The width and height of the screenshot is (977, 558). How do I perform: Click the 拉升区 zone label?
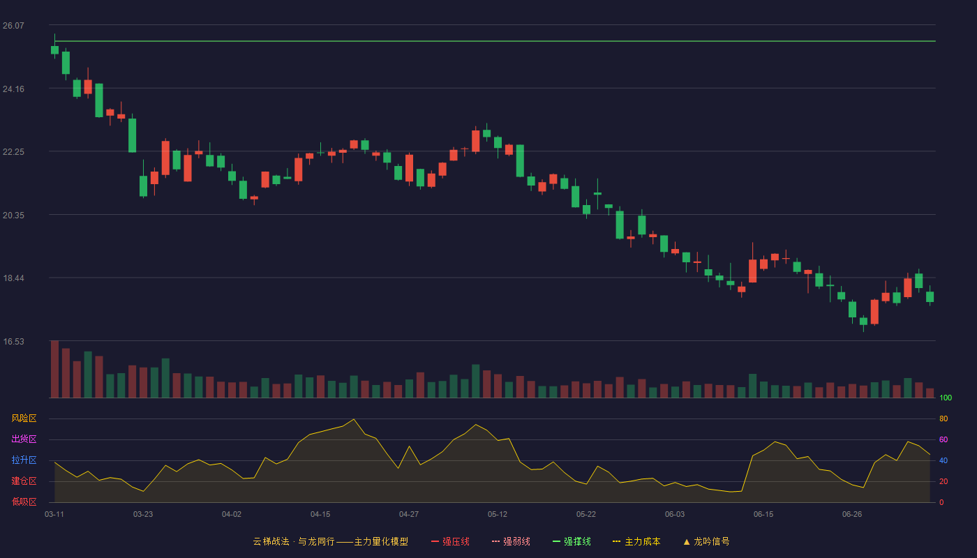pyautogui.click(x=24, y=460)
